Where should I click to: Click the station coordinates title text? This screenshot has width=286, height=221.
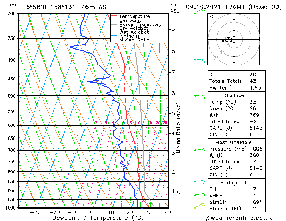pyautogui.click(x=68, y=7)
